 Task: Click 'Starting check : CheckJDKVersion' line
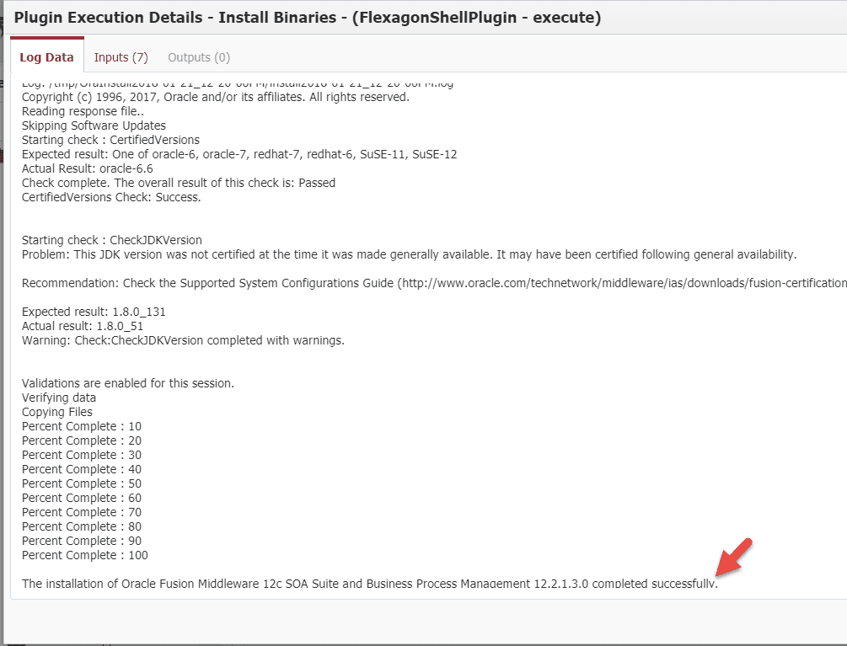(x=112, y=240)
